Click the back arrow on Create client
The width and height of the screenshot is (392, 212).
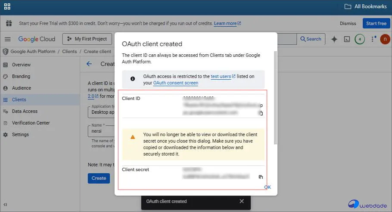tap(89, 64)
